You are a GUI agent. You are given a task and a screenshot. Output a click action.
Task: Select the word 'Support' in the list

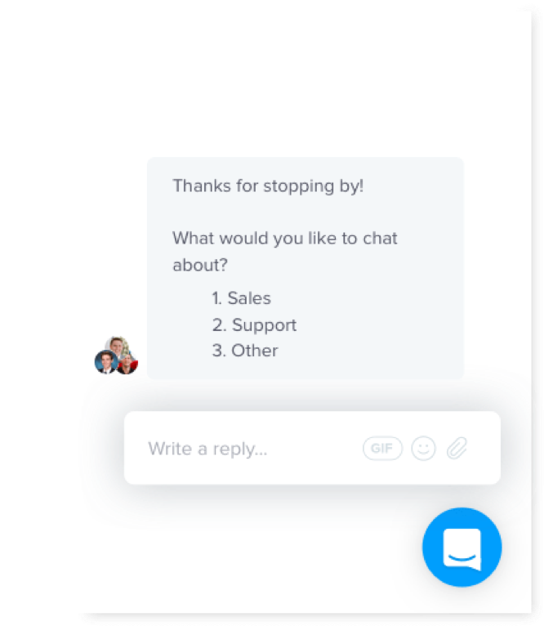click(264, 325)
